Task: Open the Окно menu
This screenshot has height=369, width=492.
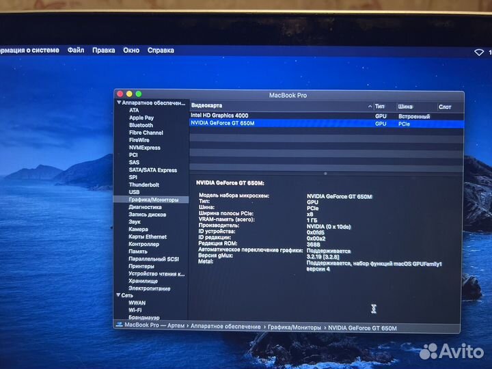Action: (x=131, y=50)
